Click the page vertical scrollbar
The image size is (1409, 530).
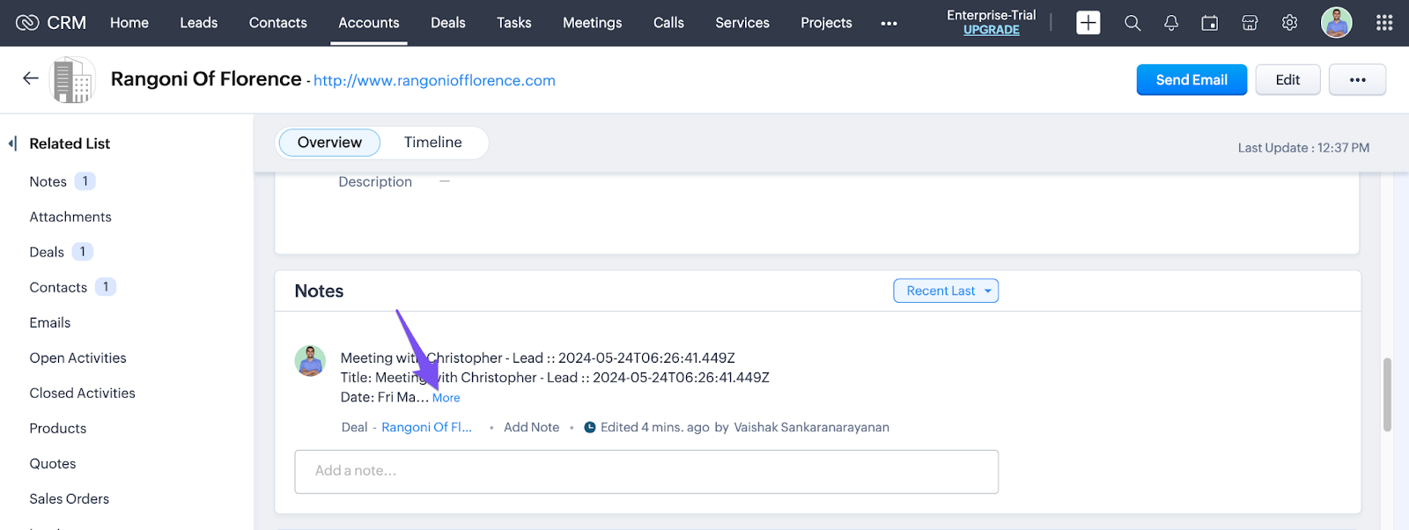(x=1387, y=394)
